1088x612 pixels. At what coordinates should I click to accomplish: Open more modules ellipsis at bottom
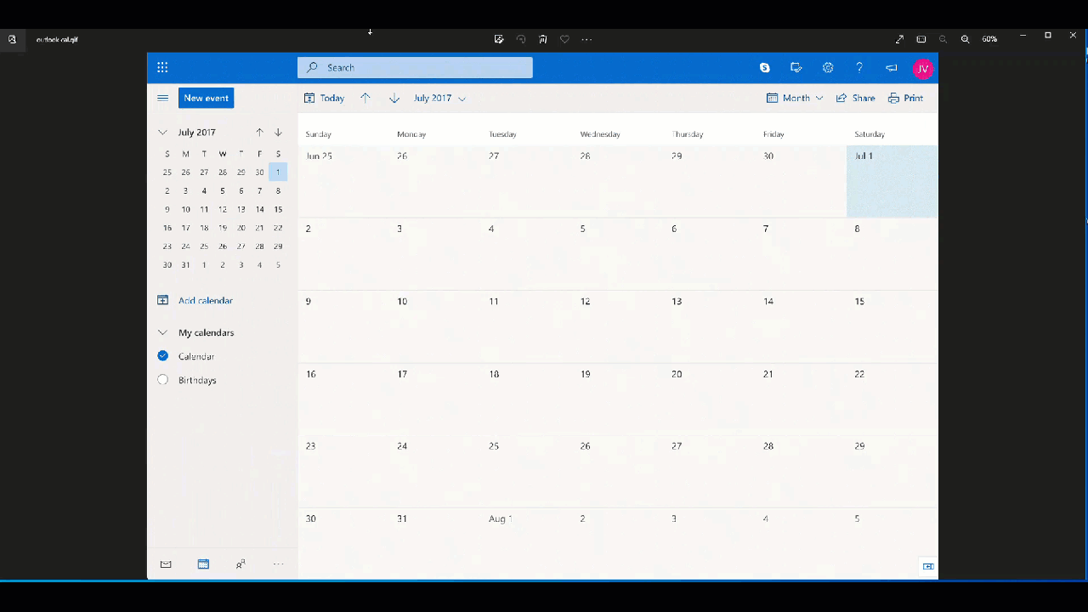click(x=278, y=564)
